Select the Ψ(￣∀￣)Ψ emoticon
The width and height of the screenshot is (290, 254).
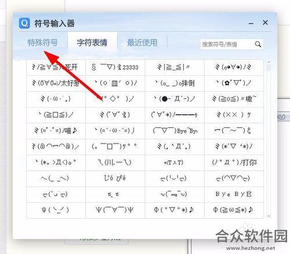(115, 210)
